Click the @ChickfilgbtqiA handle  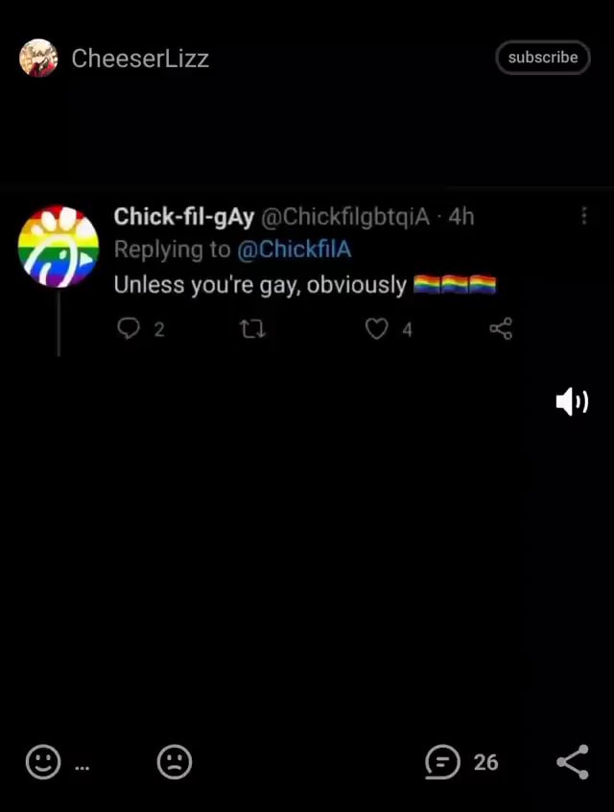click(x=344, y=217)
